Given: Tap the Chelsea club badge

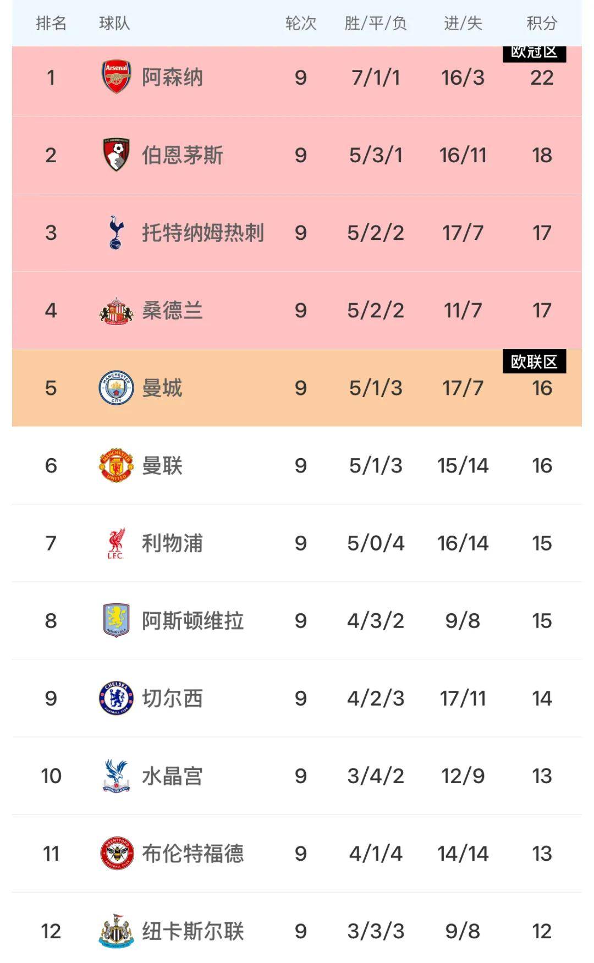Looking at the screenshot, I should [116, 698].
